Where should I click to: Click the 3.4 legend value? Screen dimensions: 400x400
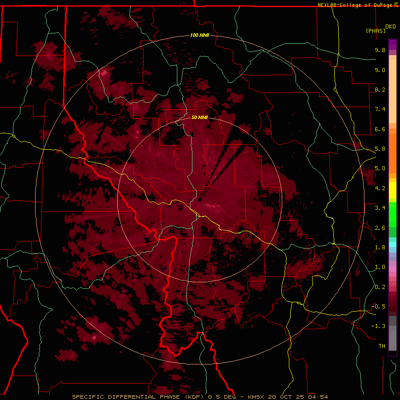tap(380, 208)
